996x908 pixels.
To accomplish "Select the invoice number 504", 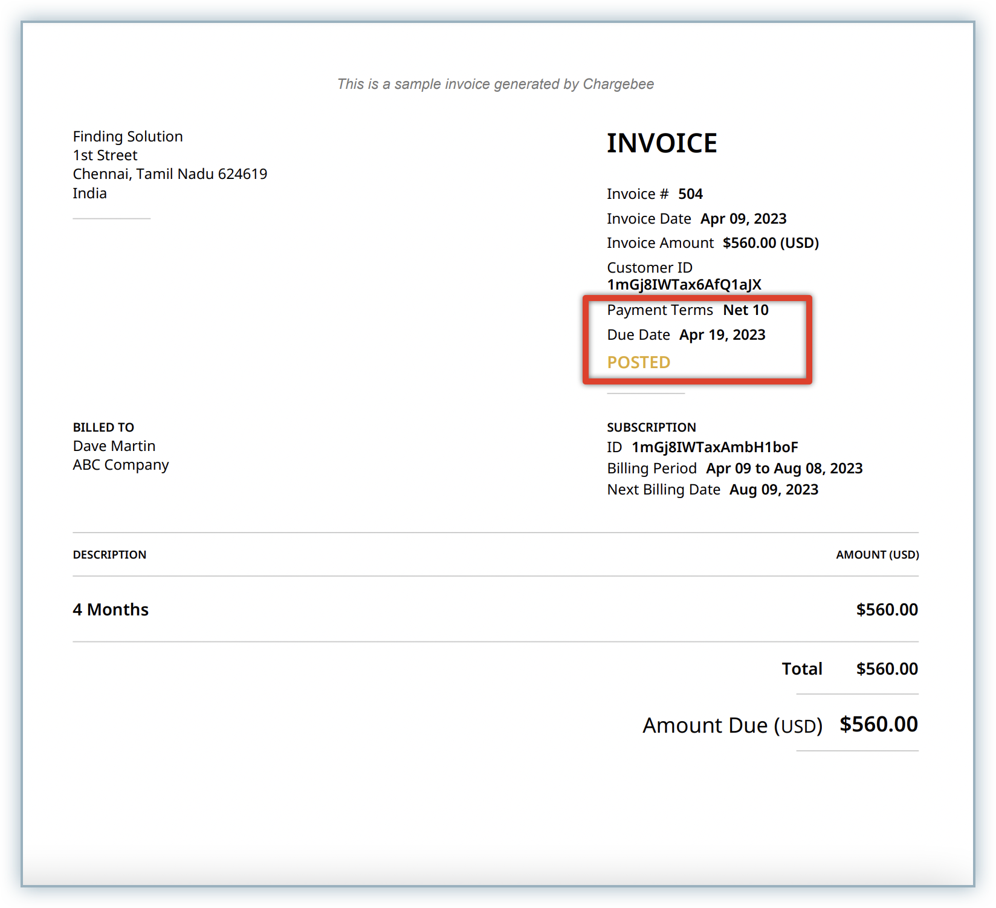I will click(690, 194).
